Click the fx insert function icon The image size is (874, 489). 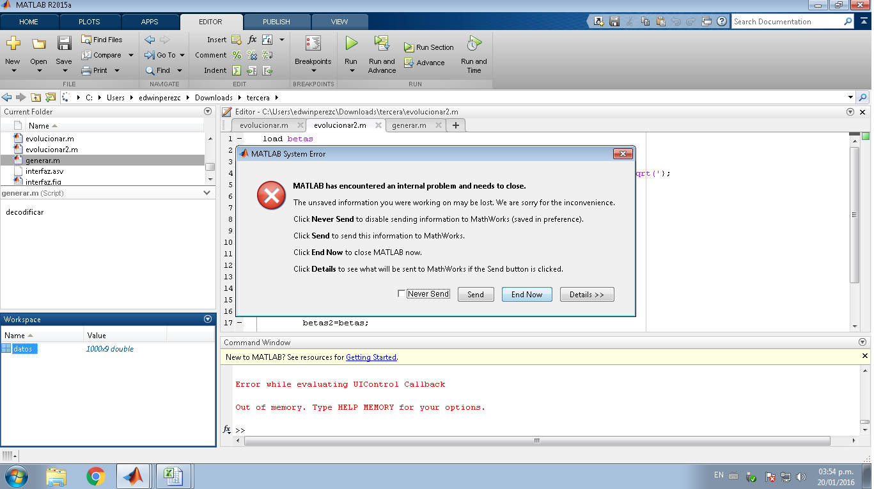pos(252,40)
